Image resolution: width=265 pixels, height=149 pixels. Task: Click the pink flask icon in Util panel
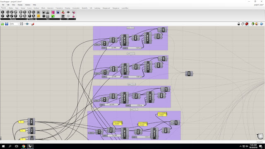tap(74, 16)
